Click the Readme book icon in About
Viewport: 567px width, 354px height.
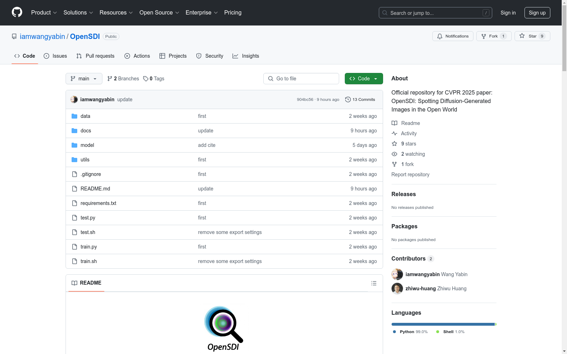coord(394,123)
